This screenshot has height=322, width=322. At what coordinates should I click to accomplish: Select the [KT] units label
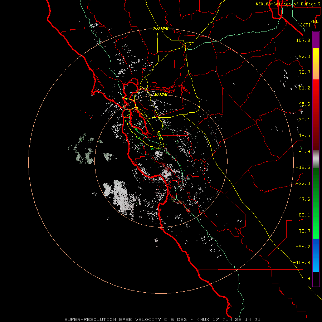coord(306,25)
